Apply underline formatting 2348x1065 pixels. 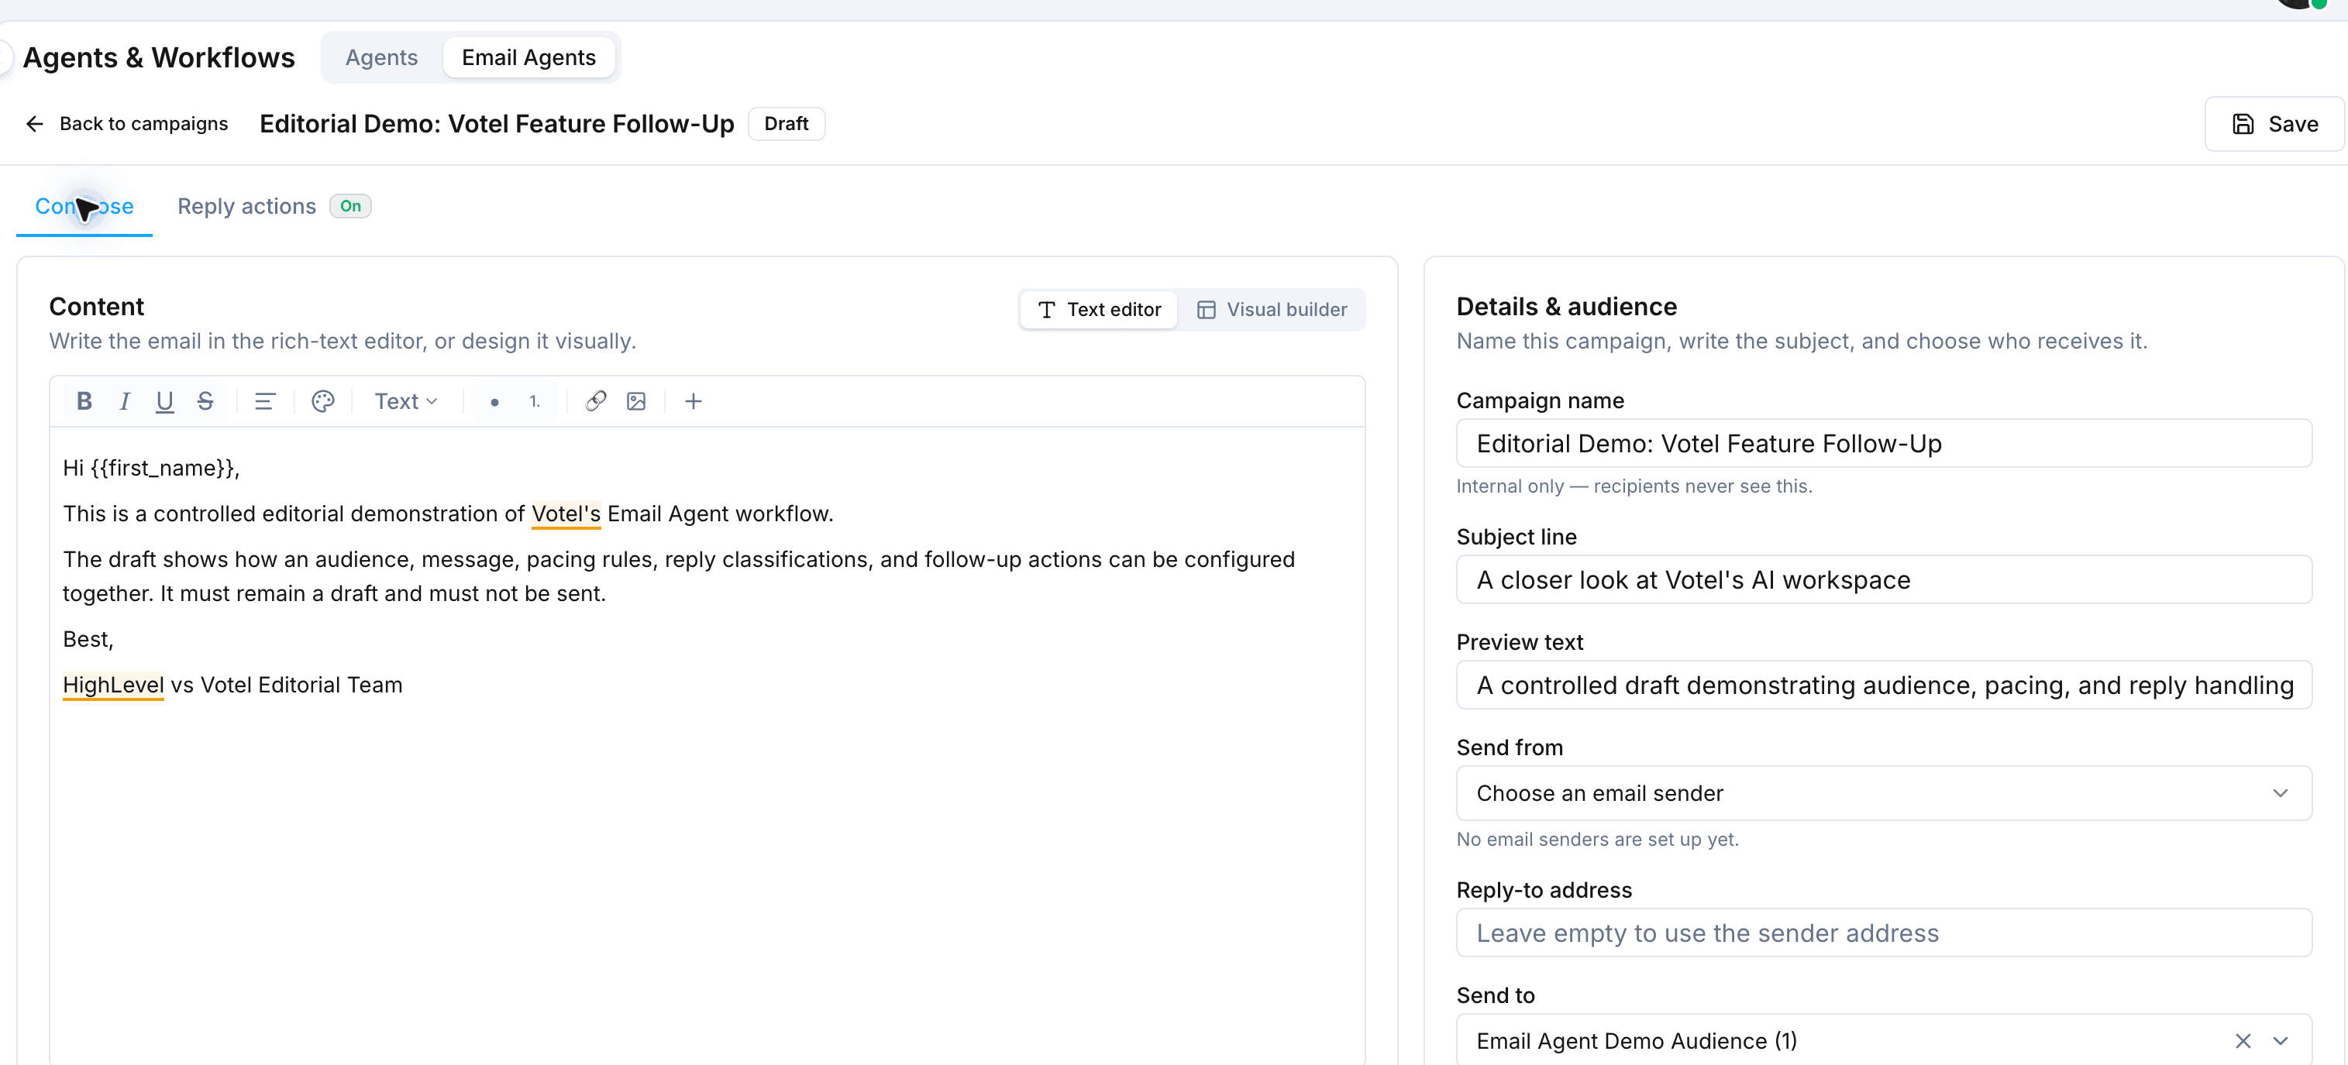(x=165, y=401)
